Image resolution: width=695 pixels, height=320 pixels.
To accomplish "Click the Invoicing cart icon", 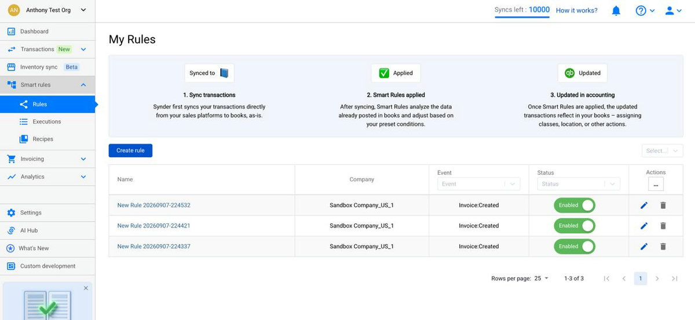I will 11,159.
